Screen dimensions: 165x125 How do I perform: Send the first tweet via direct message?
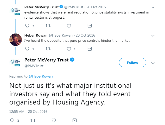(x=90, y=26)
